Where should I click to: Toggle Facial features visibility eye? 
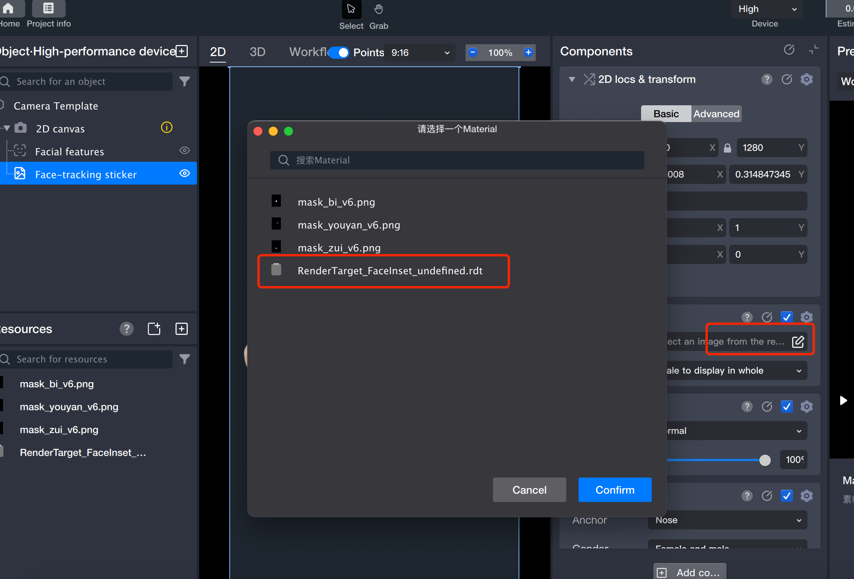185,151
